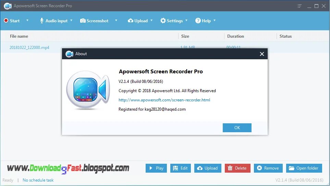The height and width of the screenshot is (186, 330).
Task: Click the Remove button
Action: 268,168
